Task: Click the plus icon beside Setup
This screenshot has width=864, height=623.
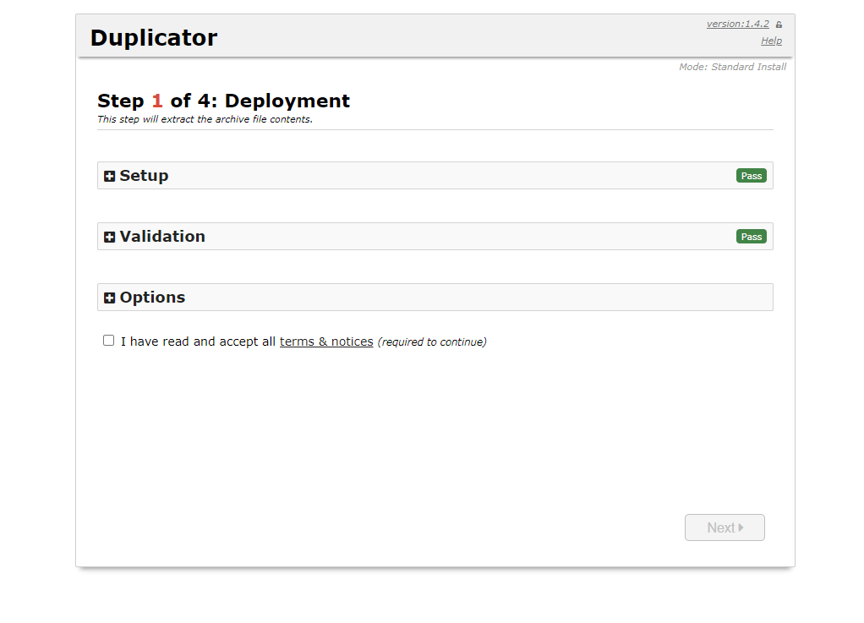Action: point(109,177)
